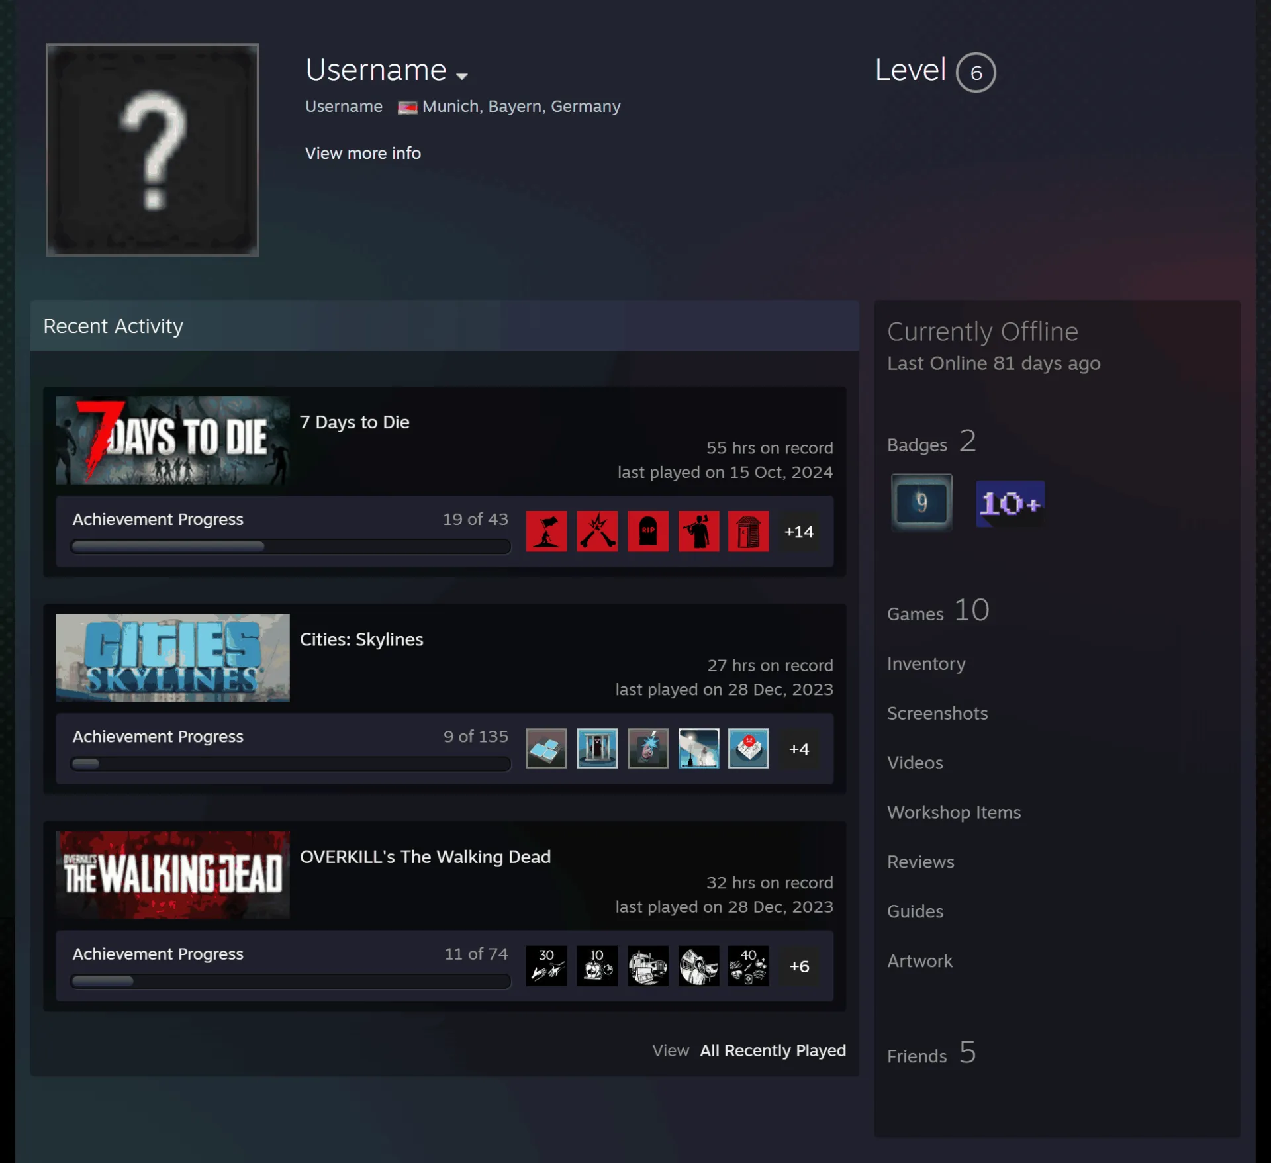Click the prison bars achievement icon
The width and height of the screenshot is (1271, 1163).
pyautogui.click(x=597, y=749)
